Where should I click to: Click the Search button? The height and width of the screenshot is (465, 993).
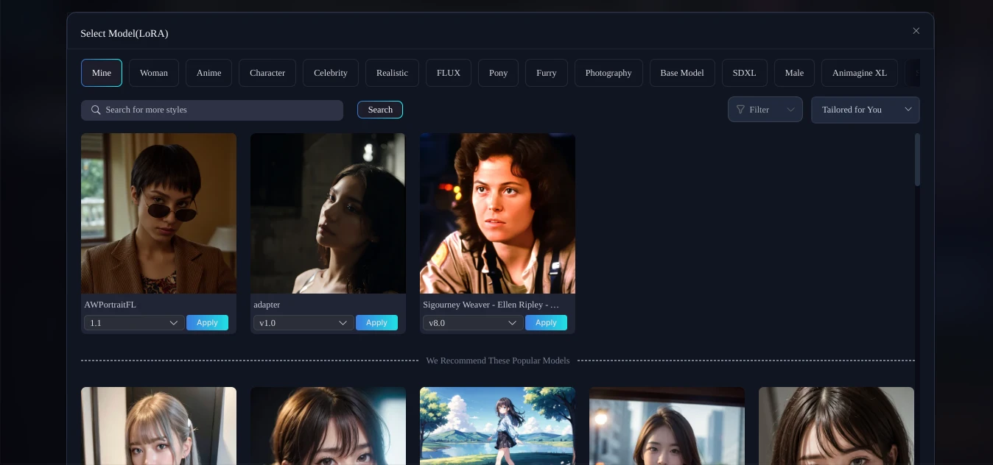click(380, 110)
